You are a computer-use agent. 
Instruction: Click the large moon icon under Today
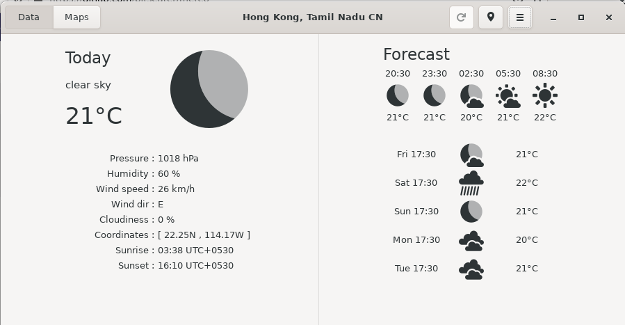[x=209, y=88]
